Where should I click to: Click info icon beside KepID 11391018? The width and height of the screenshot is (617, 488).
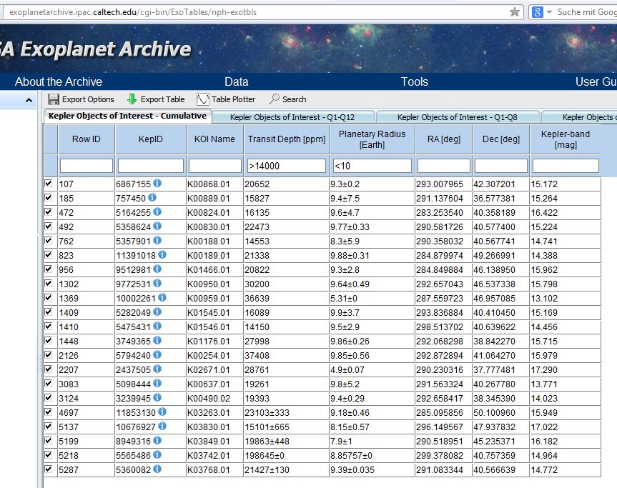(x=162, y=254)
